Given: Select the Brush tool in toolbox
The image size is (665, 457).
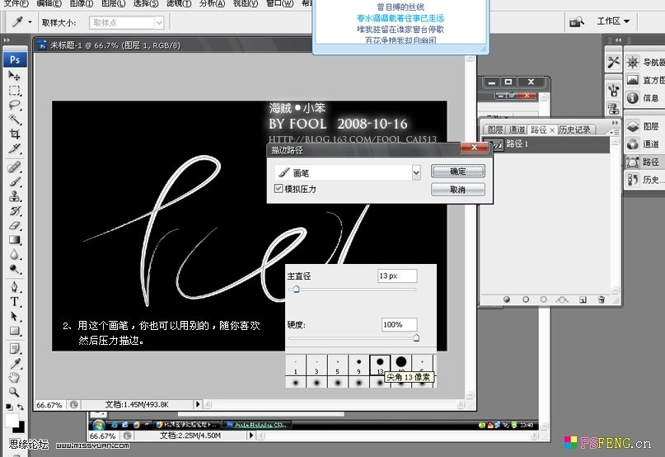Looking at the screenshot, I should tap(14, 181).
